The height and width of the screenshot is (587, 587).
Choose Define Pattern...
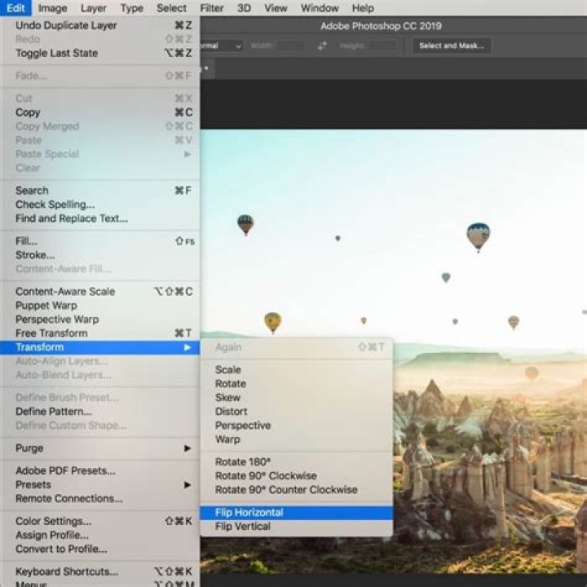coord(100,411)
